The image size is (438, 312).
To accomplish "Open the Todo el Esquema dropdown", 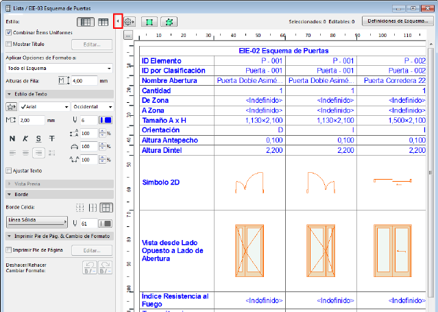I will (x=59, y=69).
